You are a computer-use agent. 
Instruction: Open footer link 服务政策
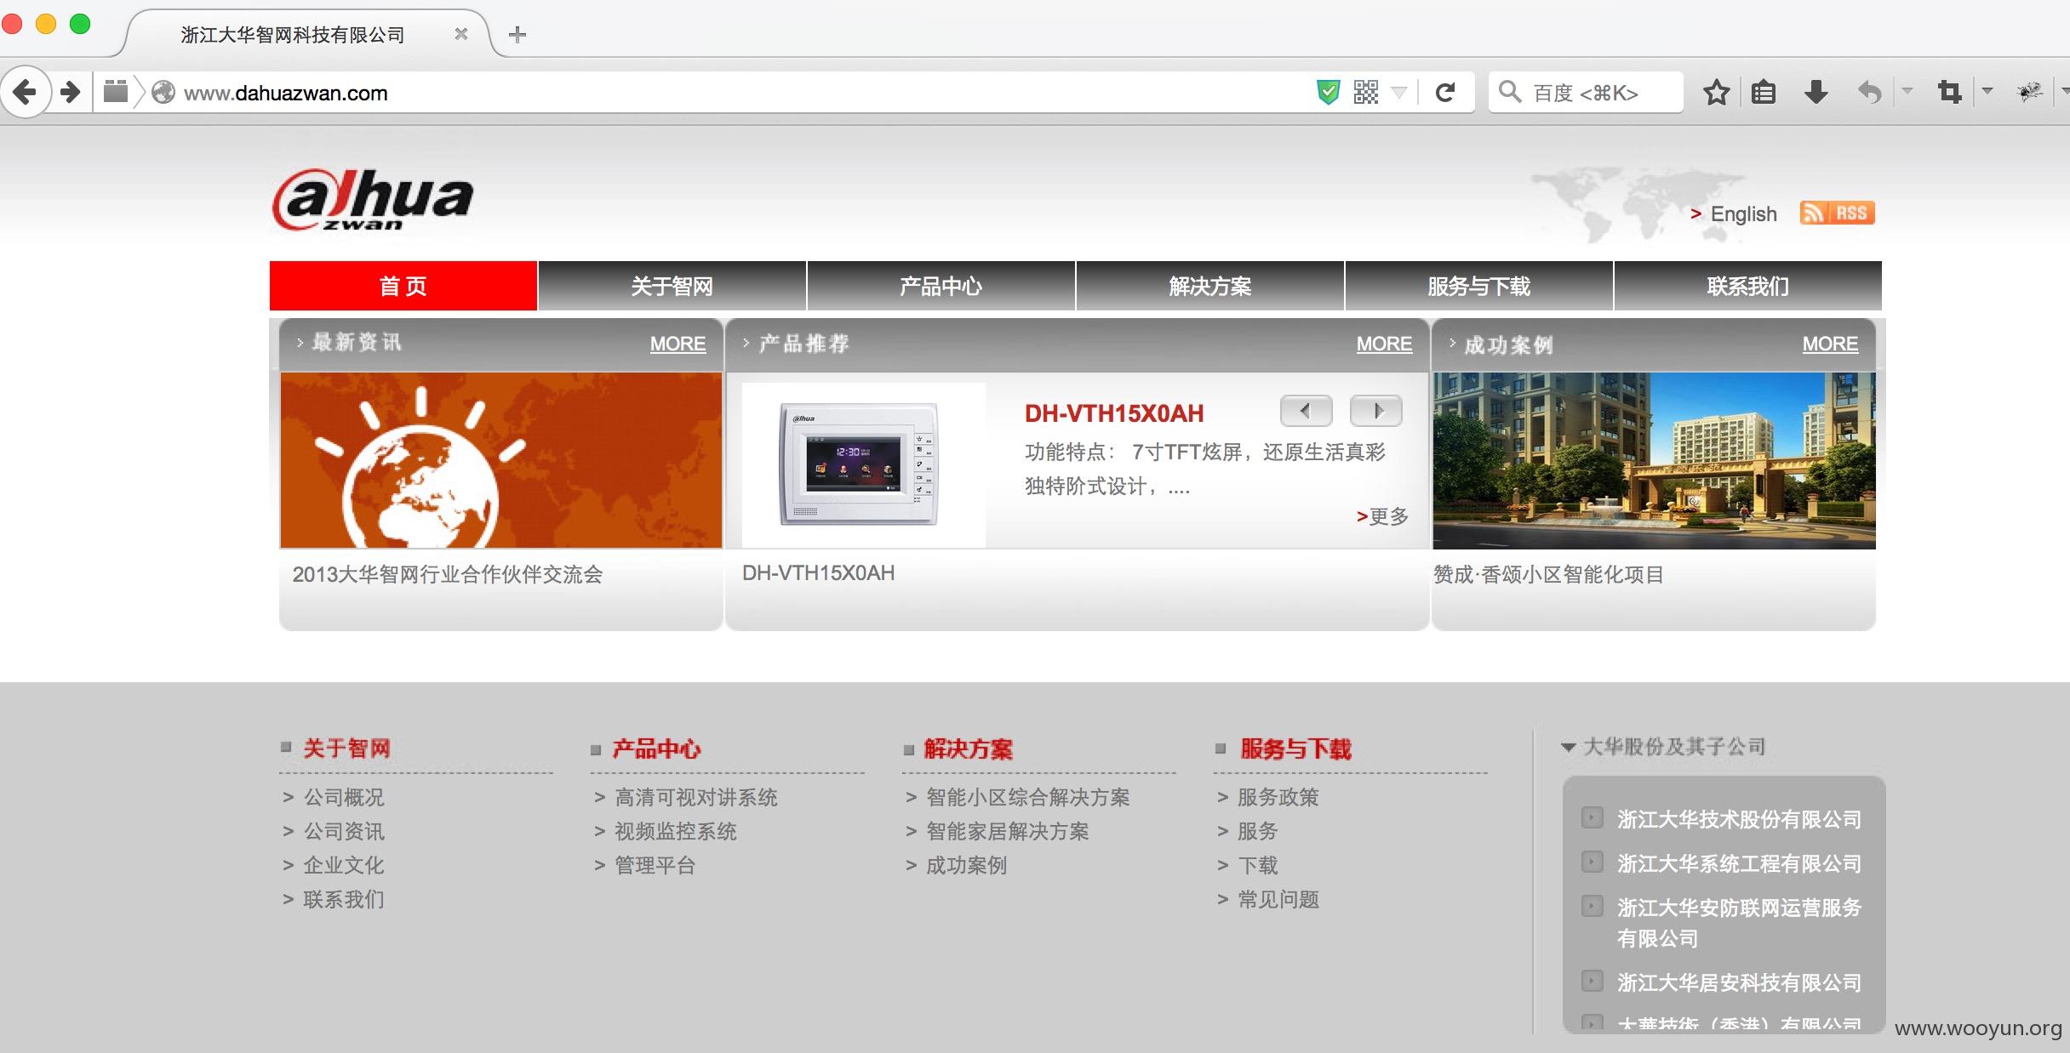coord(1278,797)
